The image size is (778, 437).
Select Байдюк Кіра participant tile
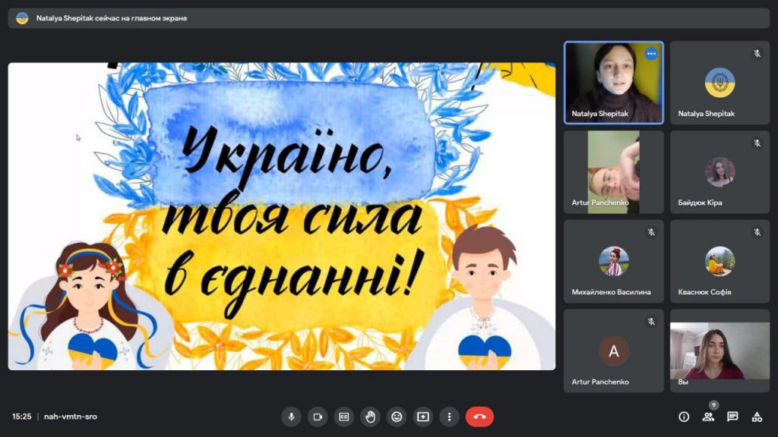coord(719,172)
